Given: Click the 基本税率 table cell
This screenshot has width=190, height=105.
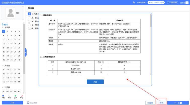Looking at the screenshot, I should [53, 25].
